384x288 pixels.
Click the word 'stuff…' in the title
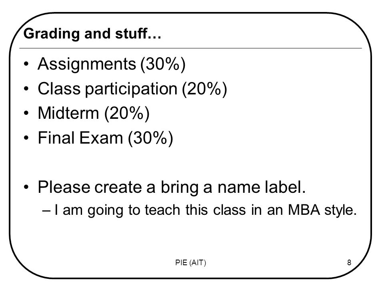click(x=138, y=33)
